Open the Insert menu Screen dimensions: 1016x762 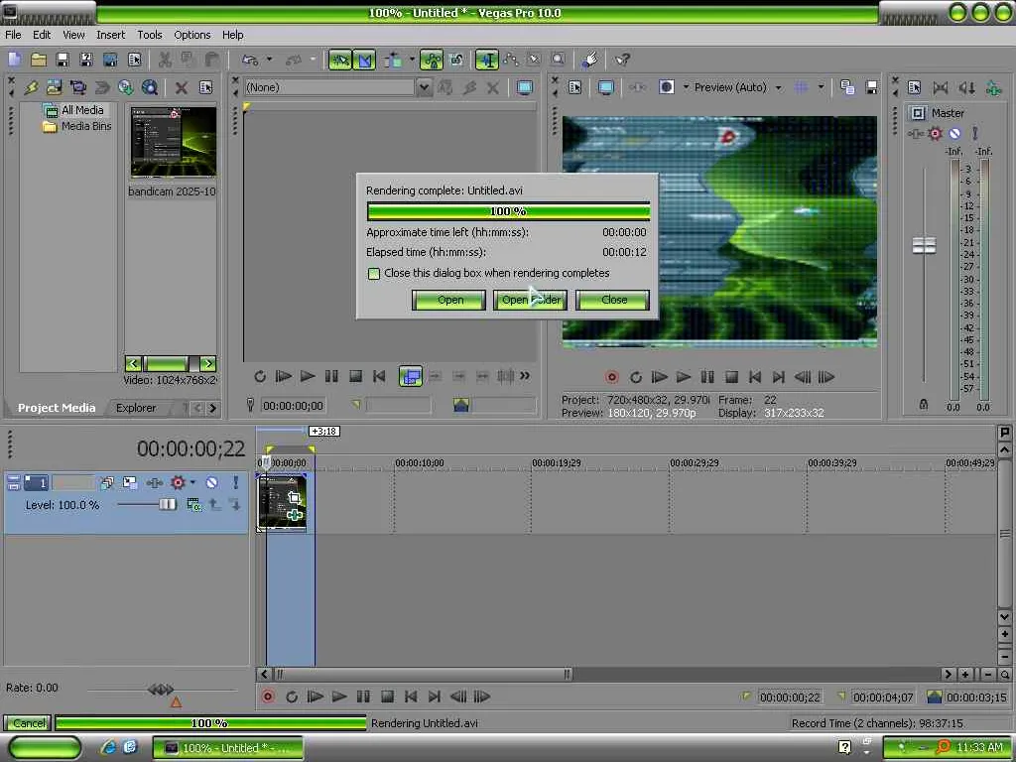(x=110, y=35)
